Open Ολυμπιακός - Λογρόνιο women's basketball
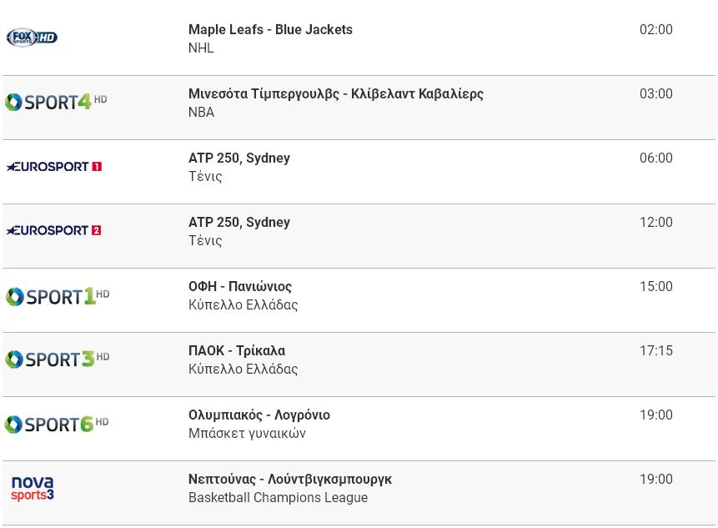718x528 pixels. pyautogui.click(x=259, y=415)
